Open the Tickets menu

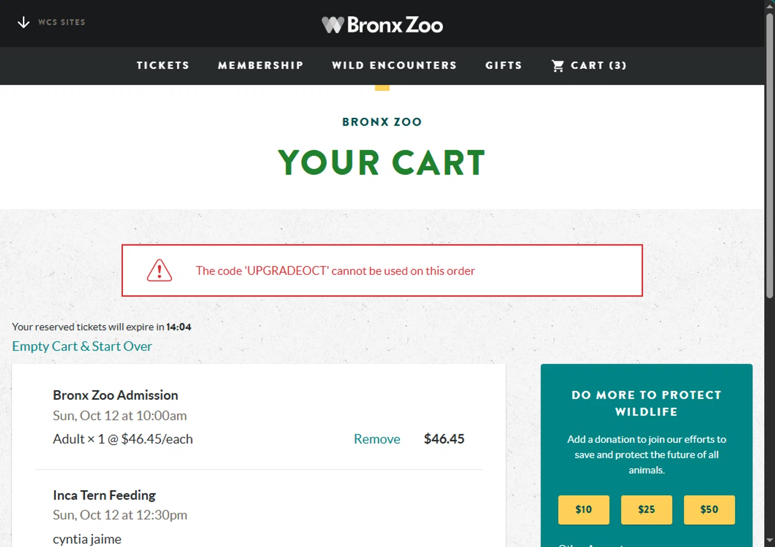pyautogui.click(x=163, y=66)
